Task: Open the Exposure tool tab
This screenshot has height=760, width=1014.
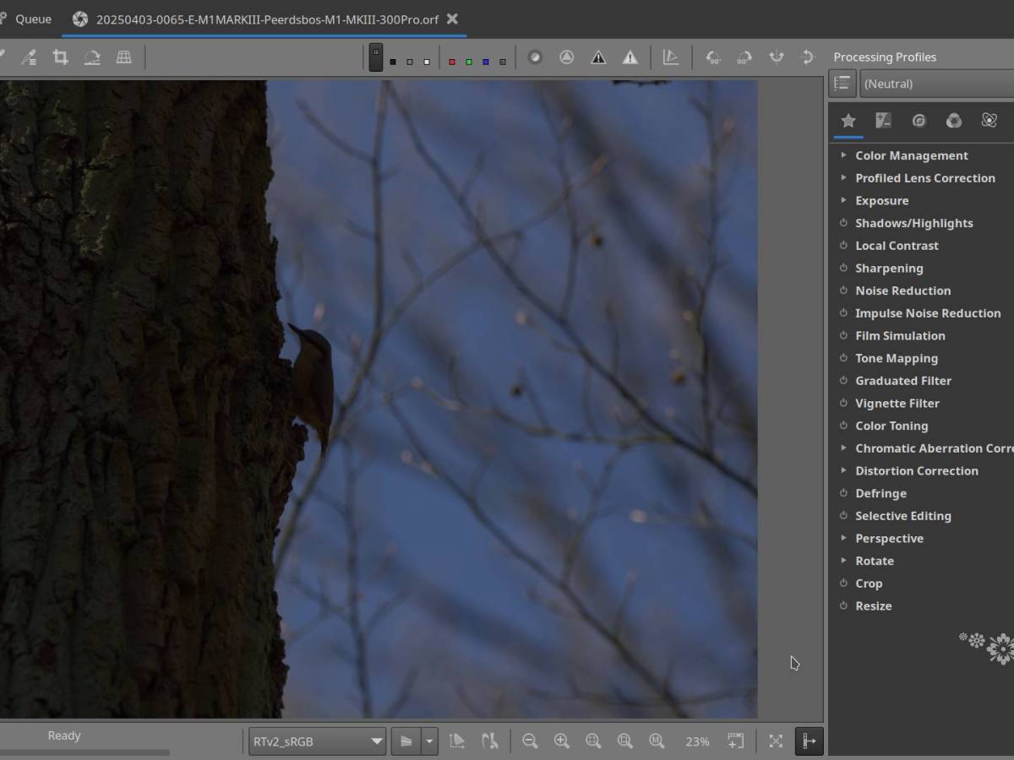Action: pos(883,121)
